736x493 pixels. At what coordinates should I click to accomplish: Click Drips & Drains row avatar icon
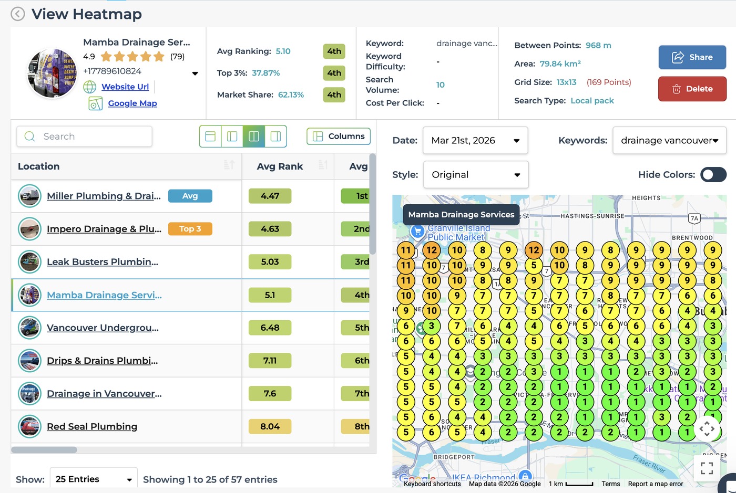pyautogui.click(x=29, y=361)
